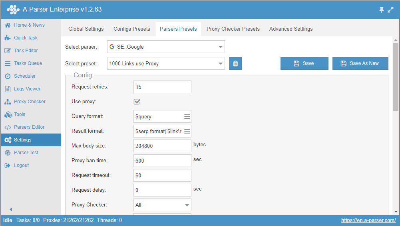Delete preset with the trash icon
This screenshot has height=226, width=400.
(x=235, y=63)
